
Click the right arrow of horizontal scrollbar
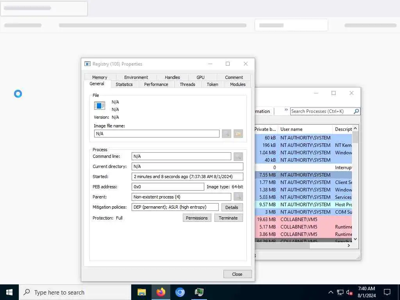click(349, 245)
